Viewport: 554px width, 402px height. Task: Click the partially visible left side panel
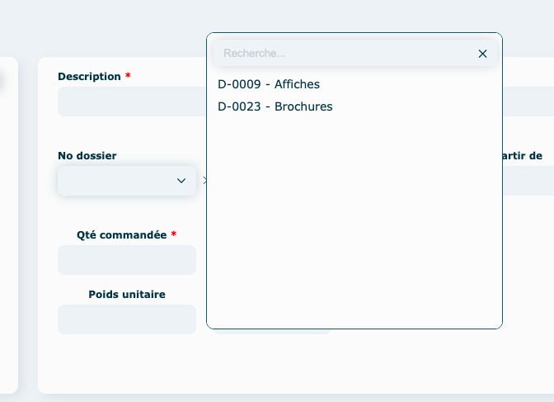[x=8, y=223]
